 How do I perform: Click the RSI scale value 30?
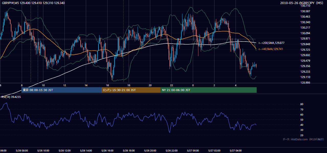click(302, 130)
